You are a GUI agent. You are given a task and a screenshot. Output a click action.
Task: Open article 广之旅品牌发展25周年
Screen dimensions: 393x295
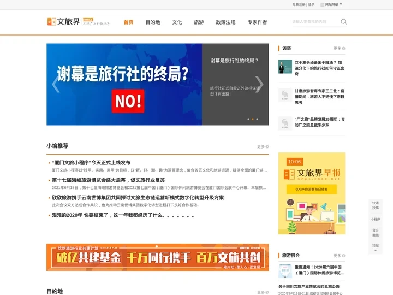pos(319,122)
